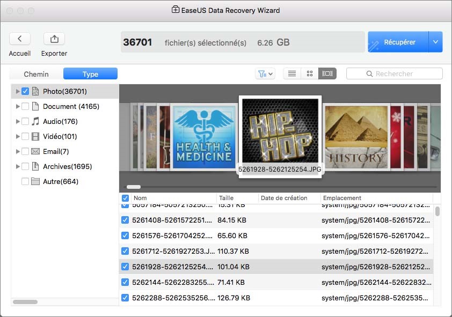This screenshot has height=317, width=452.
Task: Select row with size 84.15 KB
Action: pyautogui.click(x=277, y=220)
